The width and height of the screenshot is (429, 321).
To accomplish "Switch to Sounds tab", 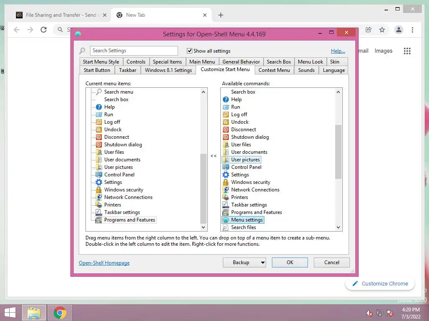I will pos(306,70).
